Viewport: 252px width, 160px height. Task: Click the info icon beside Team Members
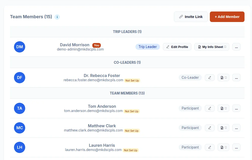[57, 17]
